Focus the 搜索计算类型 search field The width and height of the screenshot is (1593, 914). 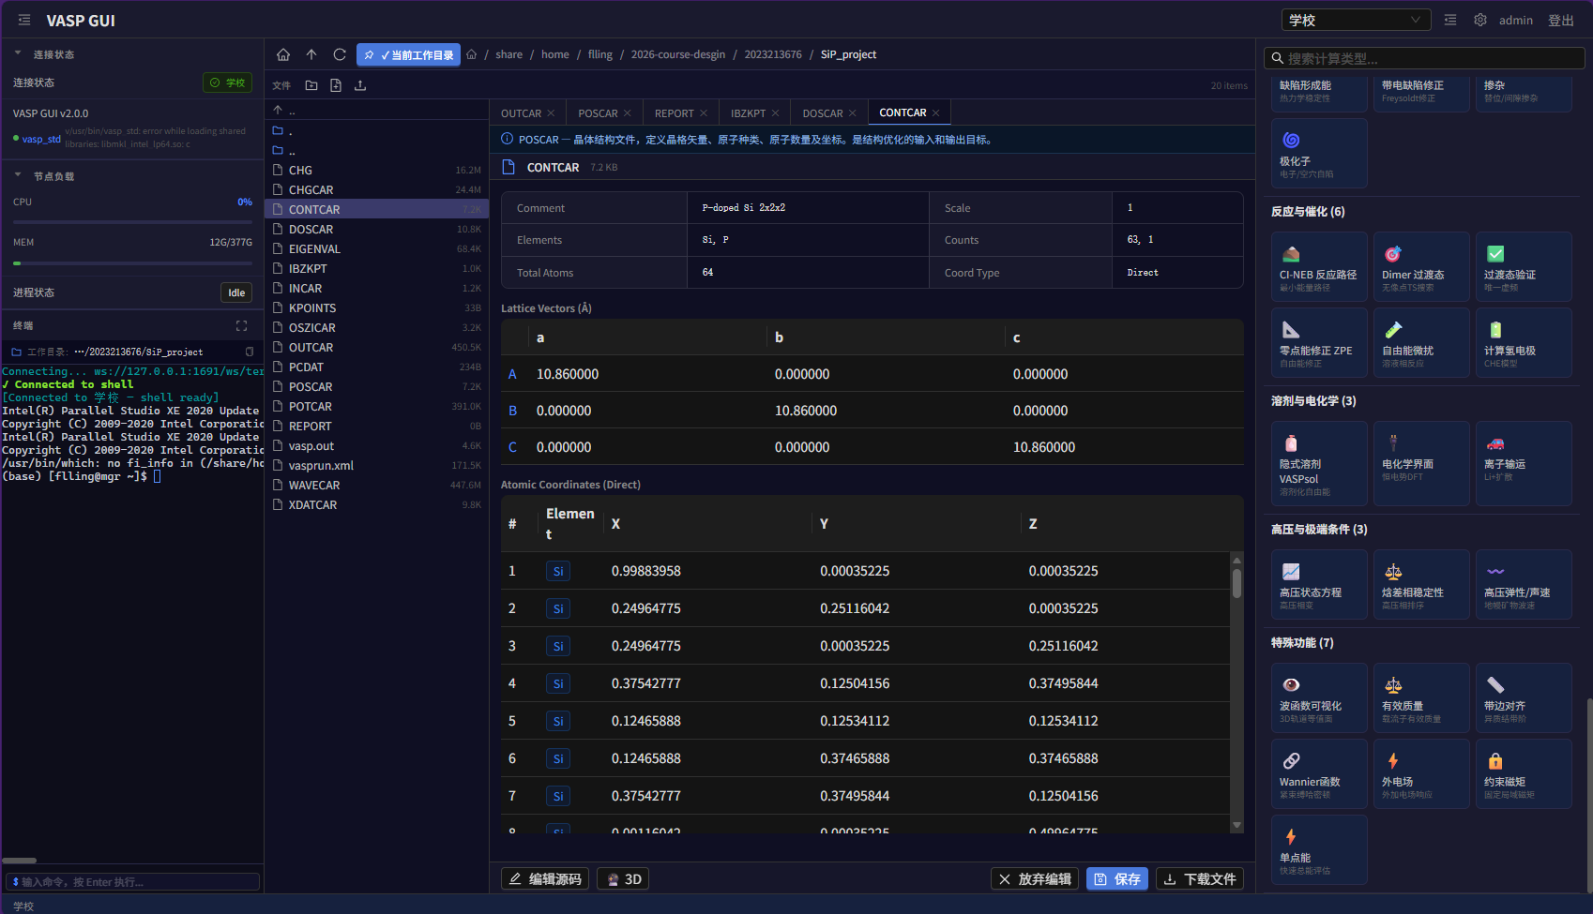[1424, 58]
